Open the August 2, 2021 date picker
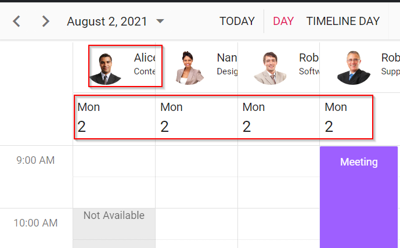400x248 pixels. 107,21
